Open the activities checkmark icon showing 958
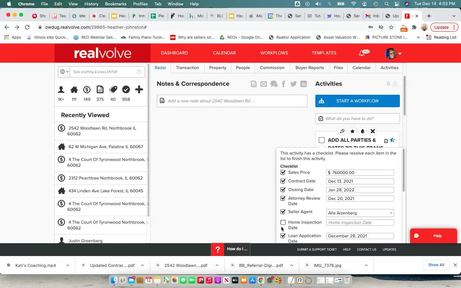 pos(126,90)
